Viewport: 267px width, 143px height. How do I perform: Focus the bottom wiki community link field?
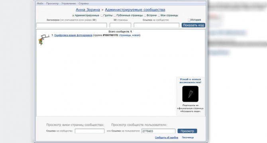[90, 131]
